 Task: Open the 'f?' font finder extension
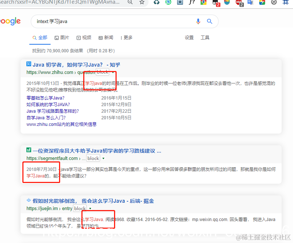[x=192, y=2]
